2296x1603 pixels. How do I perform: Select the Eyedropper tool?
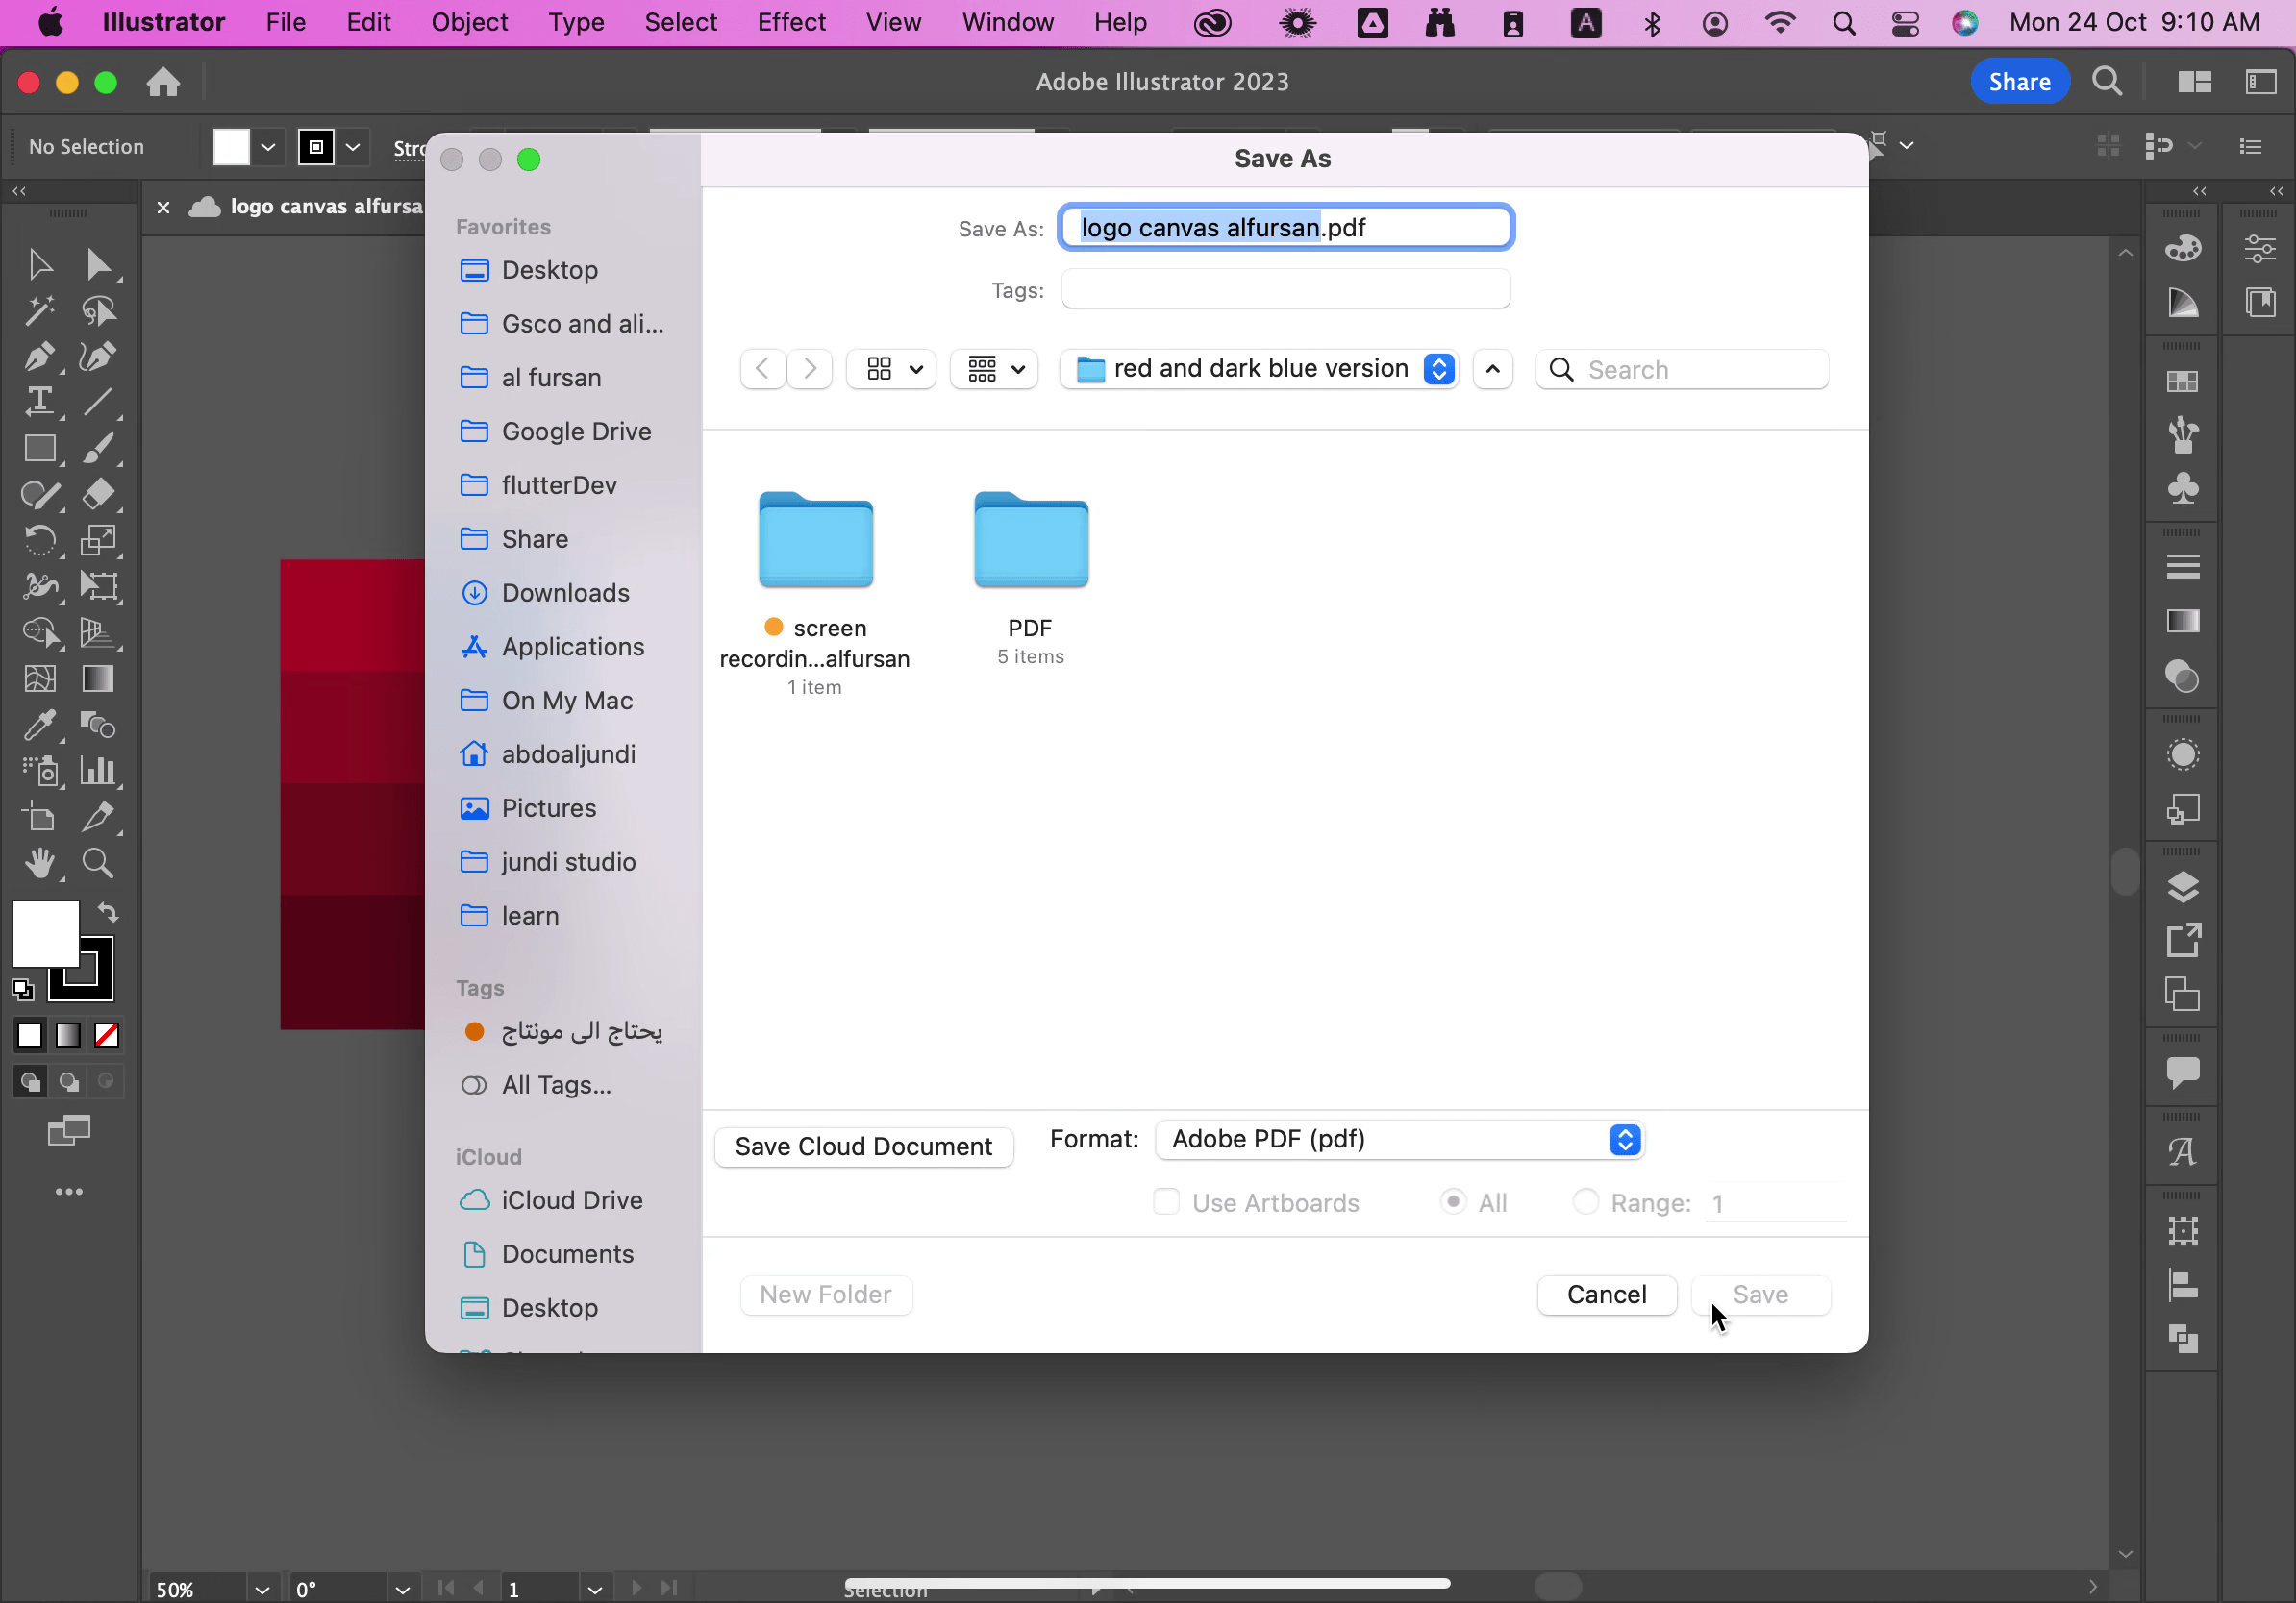(40, 725)
